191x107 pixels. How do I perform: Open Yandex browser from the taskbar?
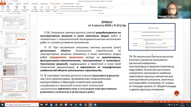click(x=66, y=105)
